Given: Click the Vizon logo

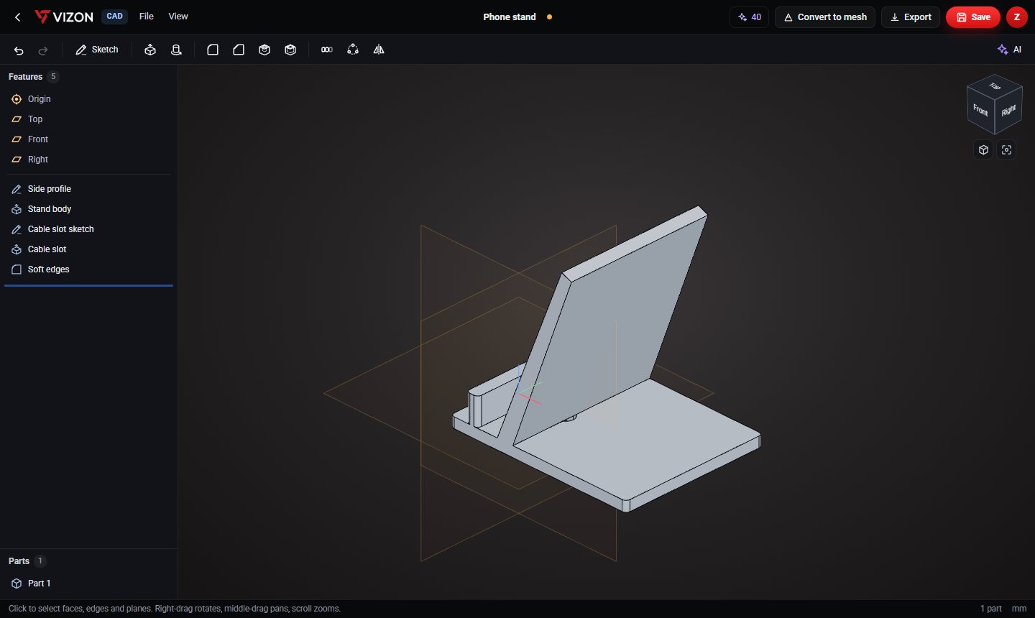Looking at the screenshot, I should [64, 17].
